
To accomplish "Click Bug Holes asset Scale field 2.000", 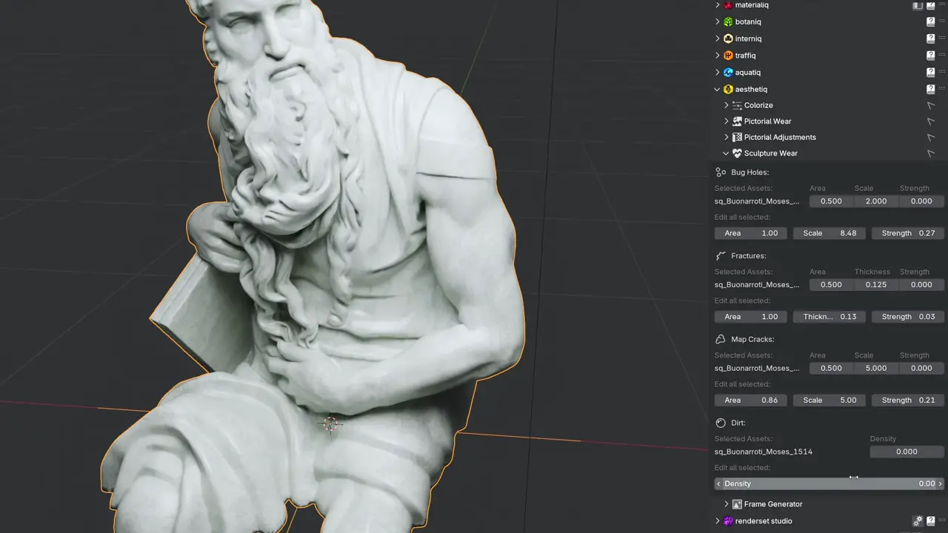I will click(x=876, y=201).
